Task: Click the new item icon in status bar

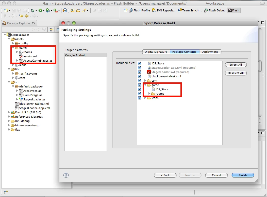Action: tap(6, 192)
